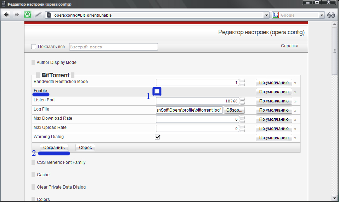Reload the page with green refresh icon
Viewport: 339px width, 202px height.
28,14
